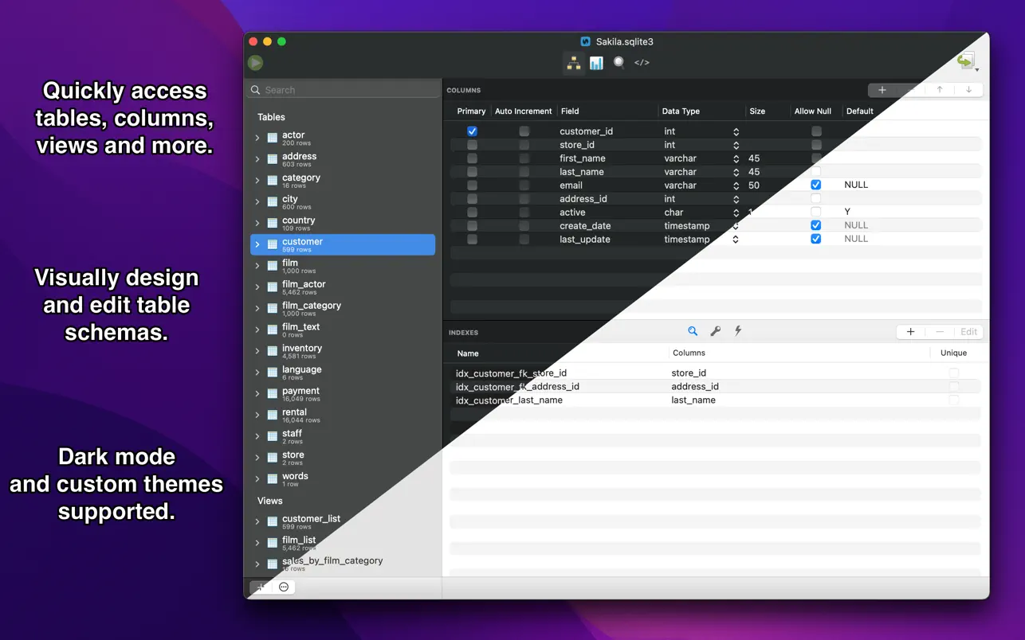Select the key icon in the Indexes panel
The width and height of the screenshot is (1025, 640).
point(715,330)
